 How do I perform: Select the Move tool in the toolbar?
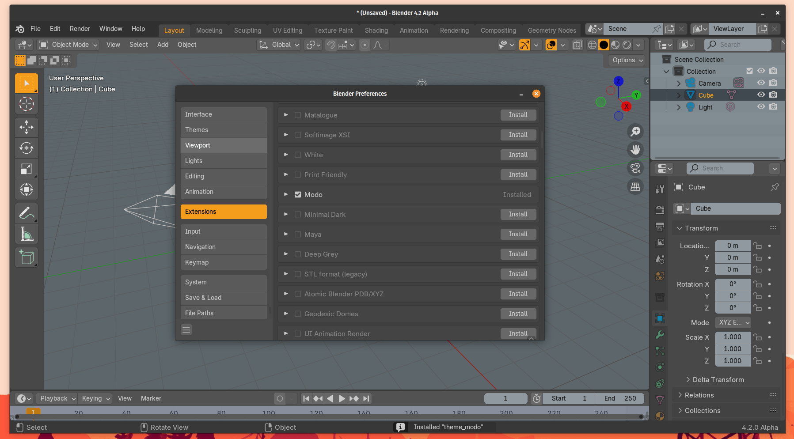27,127
